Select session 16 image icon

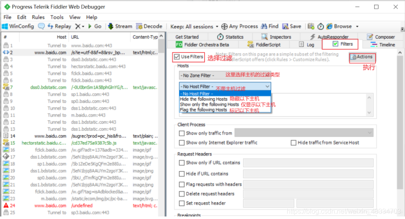pos(6,150)
